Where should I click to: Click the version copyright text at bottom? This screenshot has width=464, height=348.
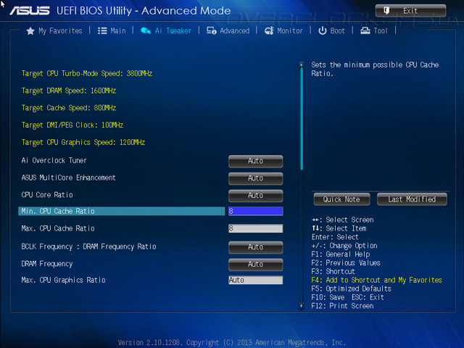click(232, 343)
